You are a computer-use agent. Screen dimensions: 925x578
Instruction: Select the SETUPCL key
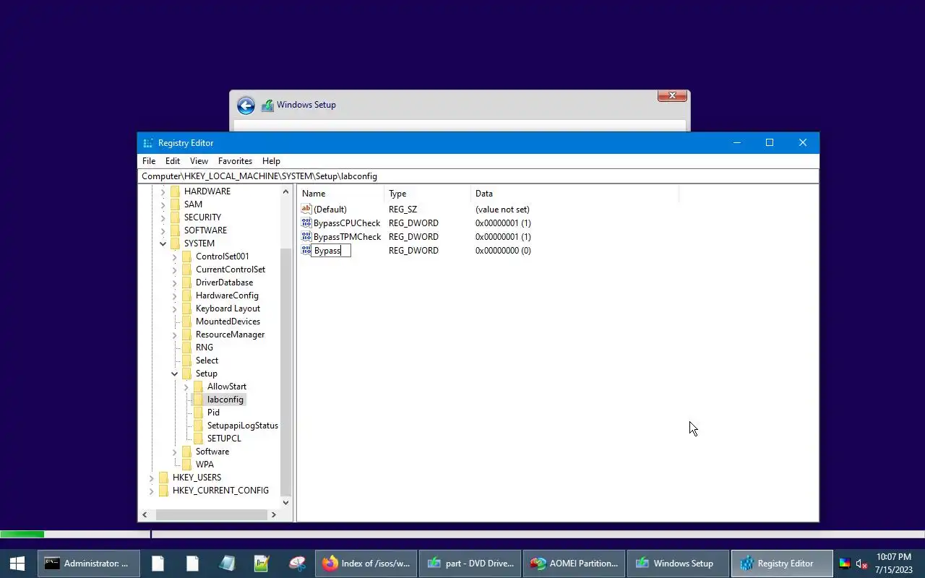[224, 439]
